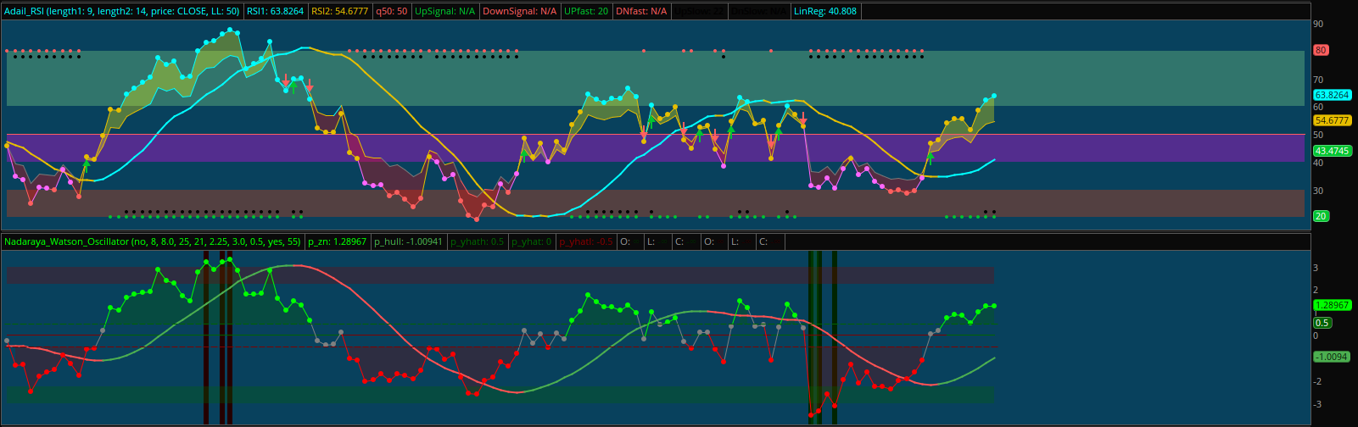Select the dimmed p_yhath: 0.5 label
The width and height of the screenshot is (1358, 427).
[x=477, y=241]
